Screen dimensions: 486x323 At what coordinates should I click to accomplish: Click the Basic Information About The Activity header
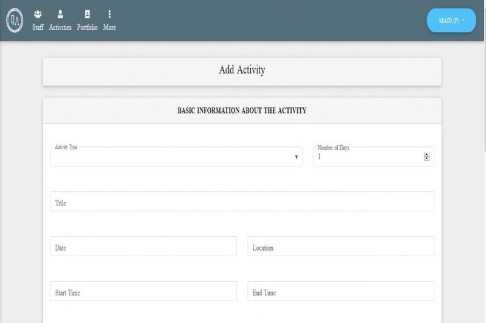tap(242, 111)
